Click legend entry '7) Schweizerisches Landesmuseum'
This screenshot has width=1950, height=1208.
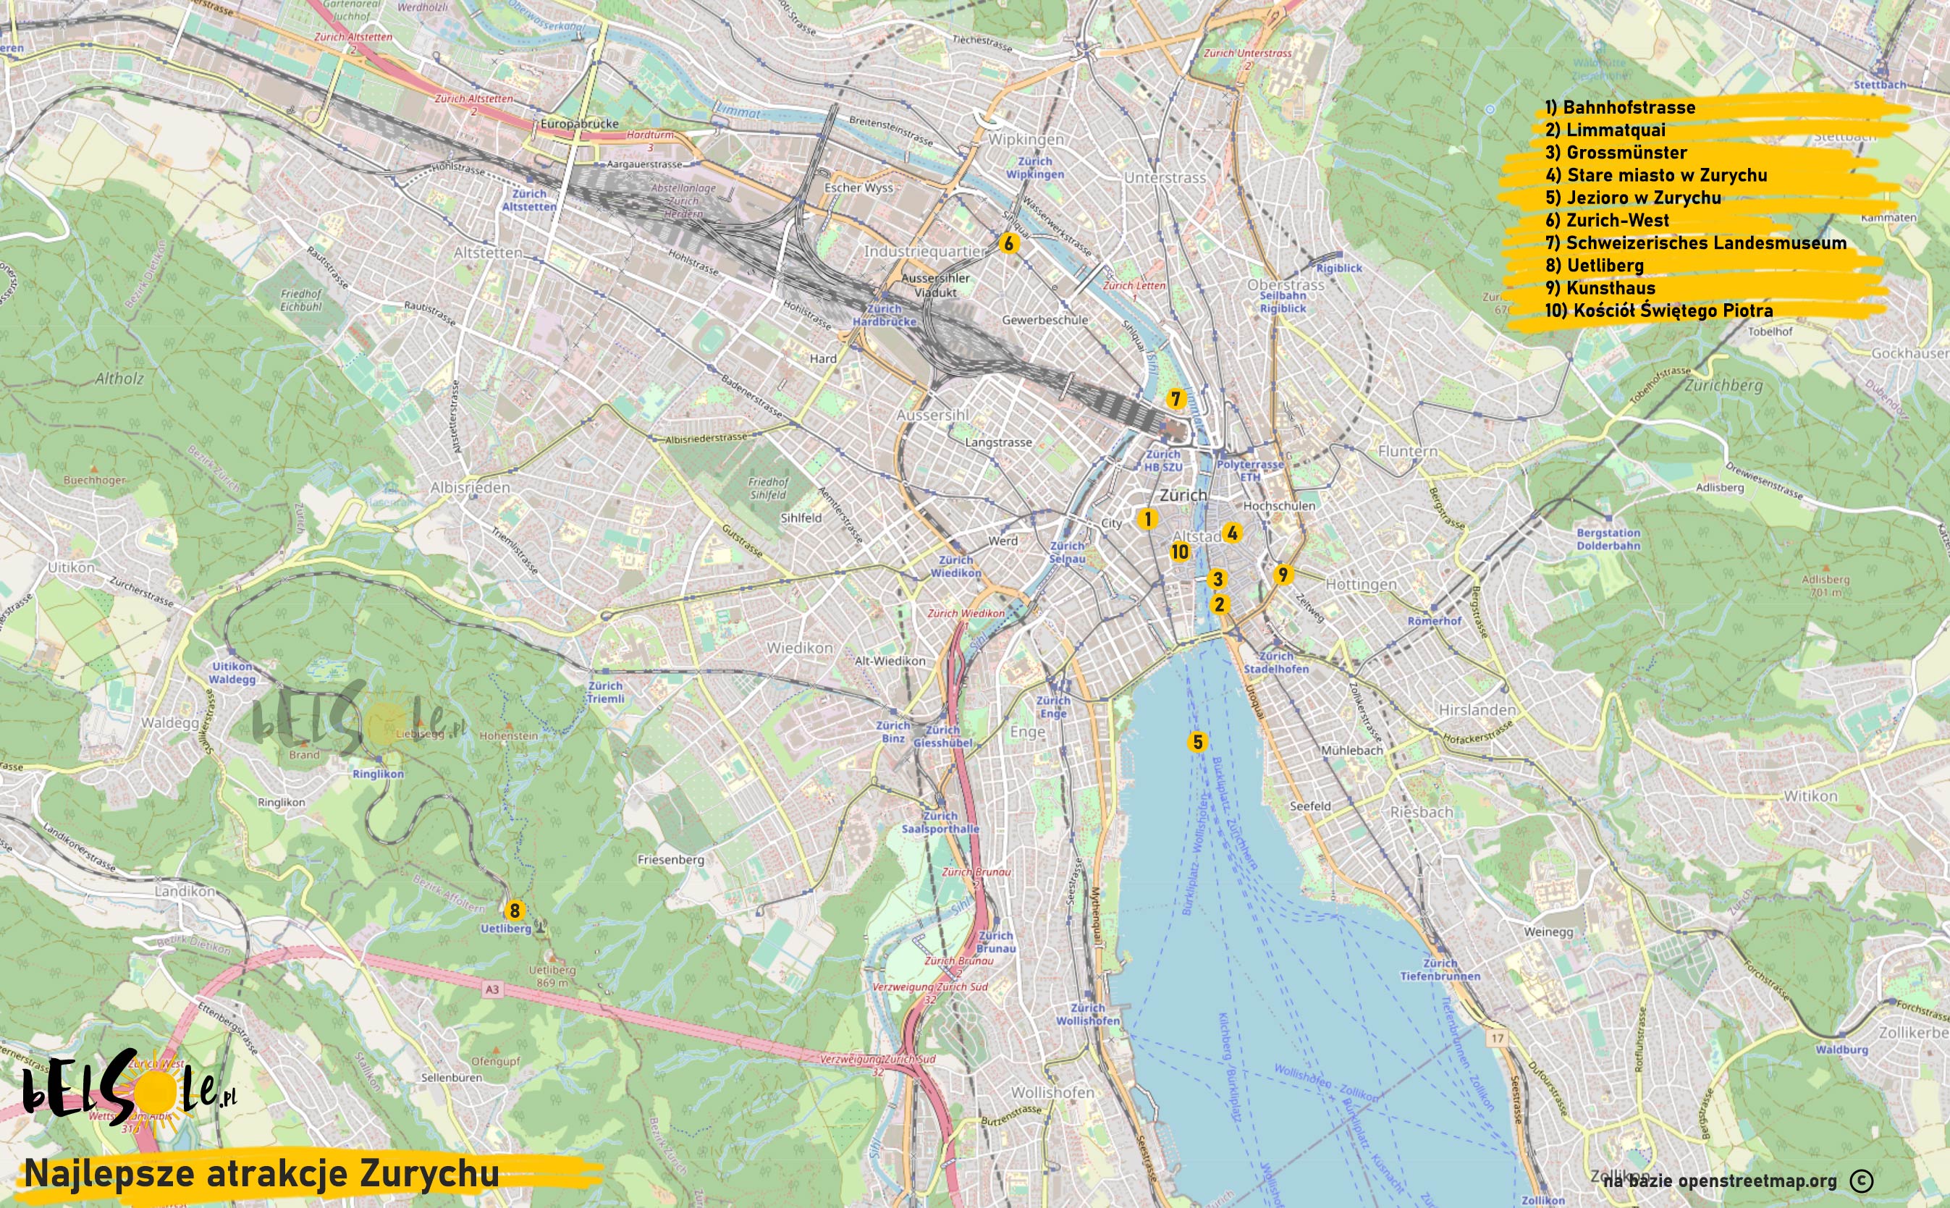click(x=1696, y=243)
